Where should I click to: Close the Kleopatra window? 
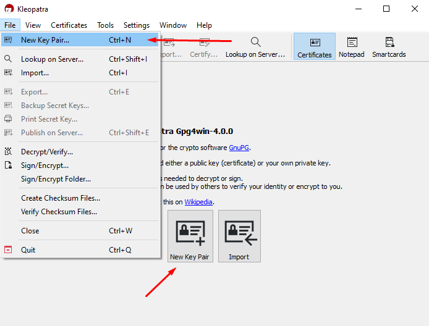(x=415, y=9)
